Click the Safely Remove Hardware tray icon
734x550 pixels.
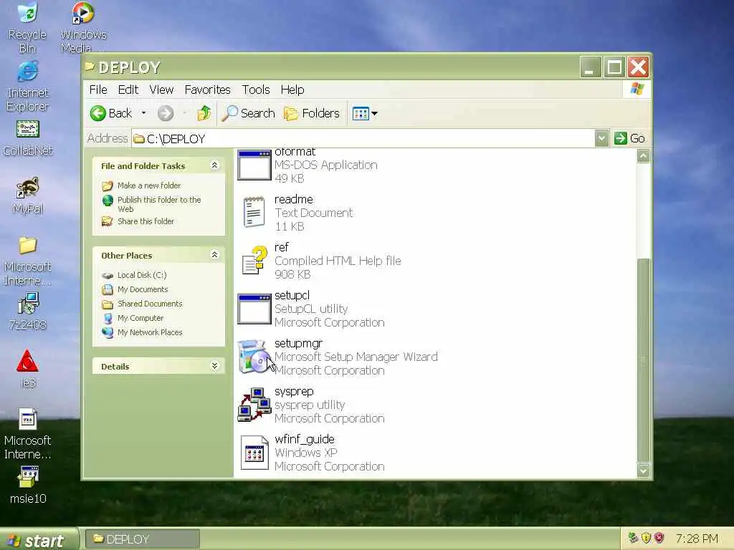point(634,539)
